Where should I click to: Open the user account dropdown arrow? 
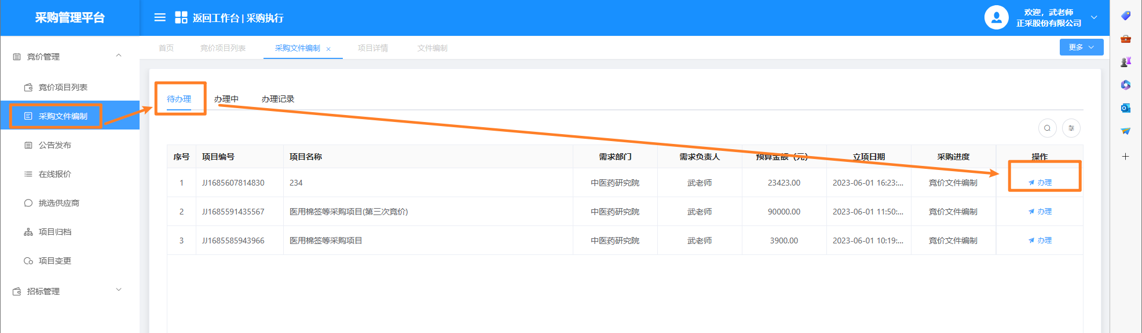(x=1094, y=17)
